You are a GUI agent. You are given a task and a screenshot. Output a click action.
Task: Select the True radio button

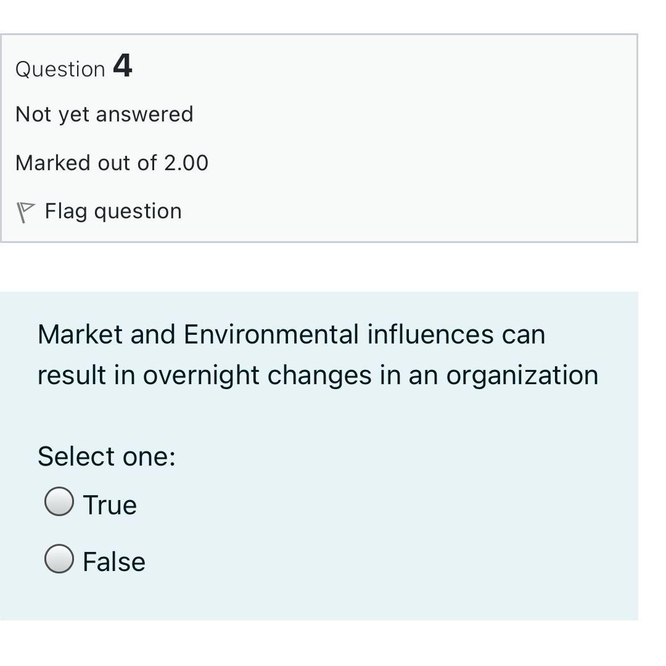(59, 501)
